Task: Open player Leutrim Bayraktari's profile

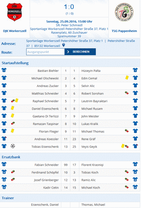Action: pyautogui.click(x=94, y=101)
